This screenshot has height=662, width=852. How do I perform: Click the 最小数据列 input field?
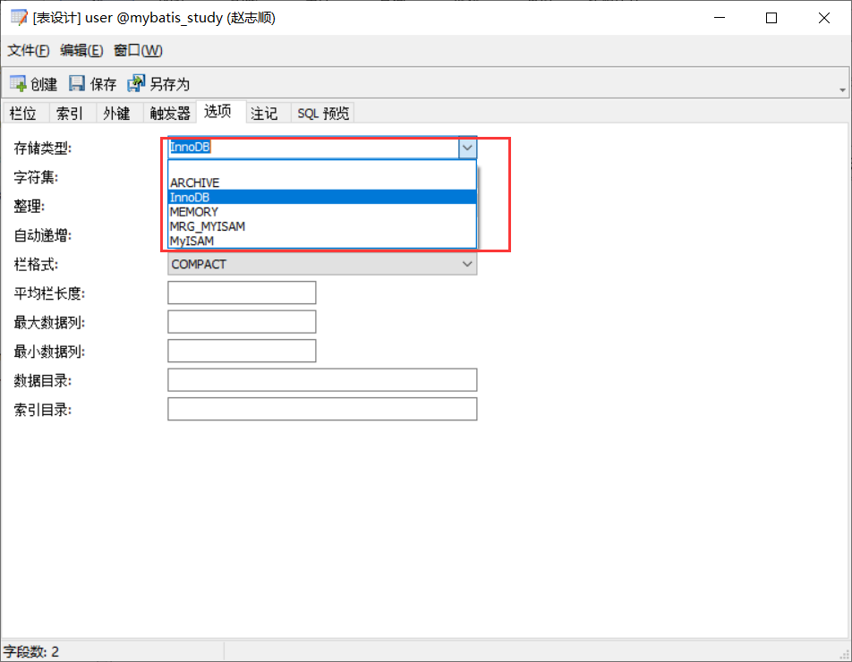[x=242, y=351]
